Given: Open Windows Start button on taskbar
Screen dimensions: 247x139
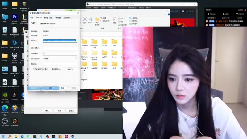Looking at the screenshot, I should coord(3,136).
